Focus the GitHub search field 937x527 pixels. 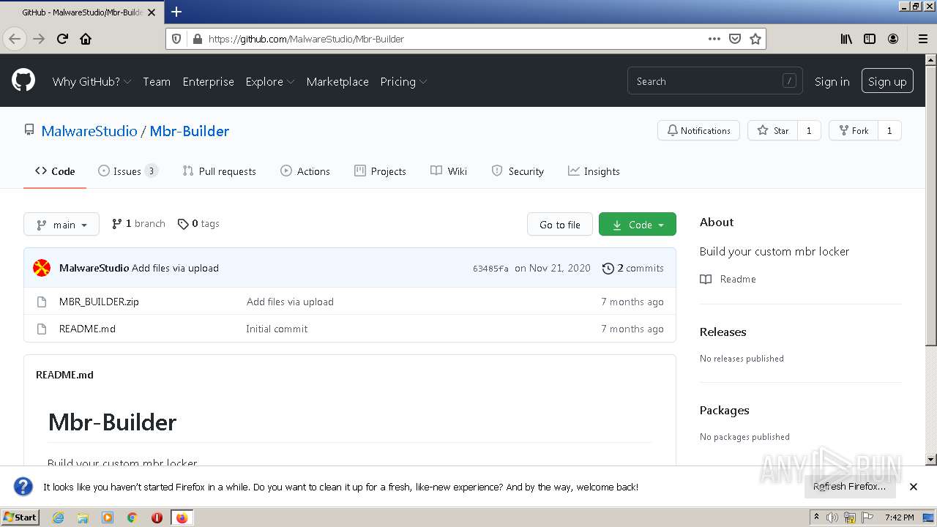714,81
